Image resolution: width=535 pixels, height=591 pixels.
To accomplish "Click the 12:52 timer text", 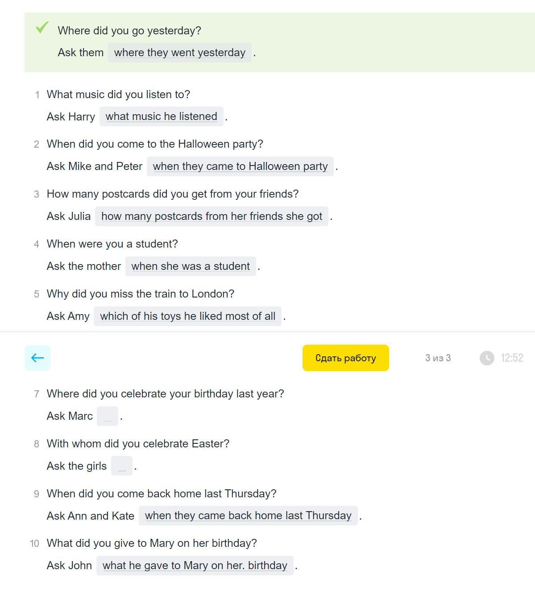I will 512,358.
